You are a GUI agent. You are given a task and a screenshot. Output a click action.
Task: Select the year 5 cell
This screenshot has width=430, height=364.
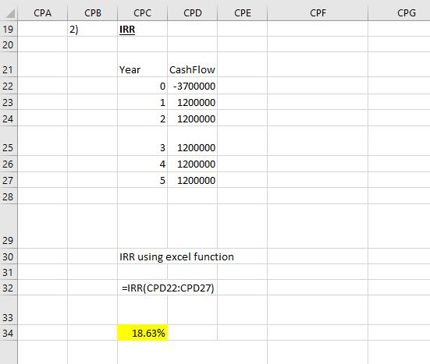click(142, 180)
